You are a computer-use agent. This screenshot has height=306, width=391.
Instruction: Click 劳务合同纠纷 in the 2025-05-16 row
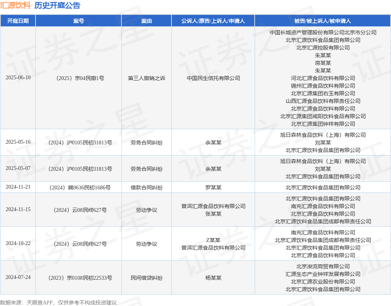point(147,143)
